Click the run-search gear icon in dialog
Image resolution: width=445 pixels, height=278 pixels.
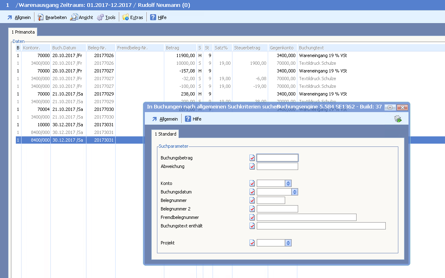pyautogui.click(x=398, y=119)
